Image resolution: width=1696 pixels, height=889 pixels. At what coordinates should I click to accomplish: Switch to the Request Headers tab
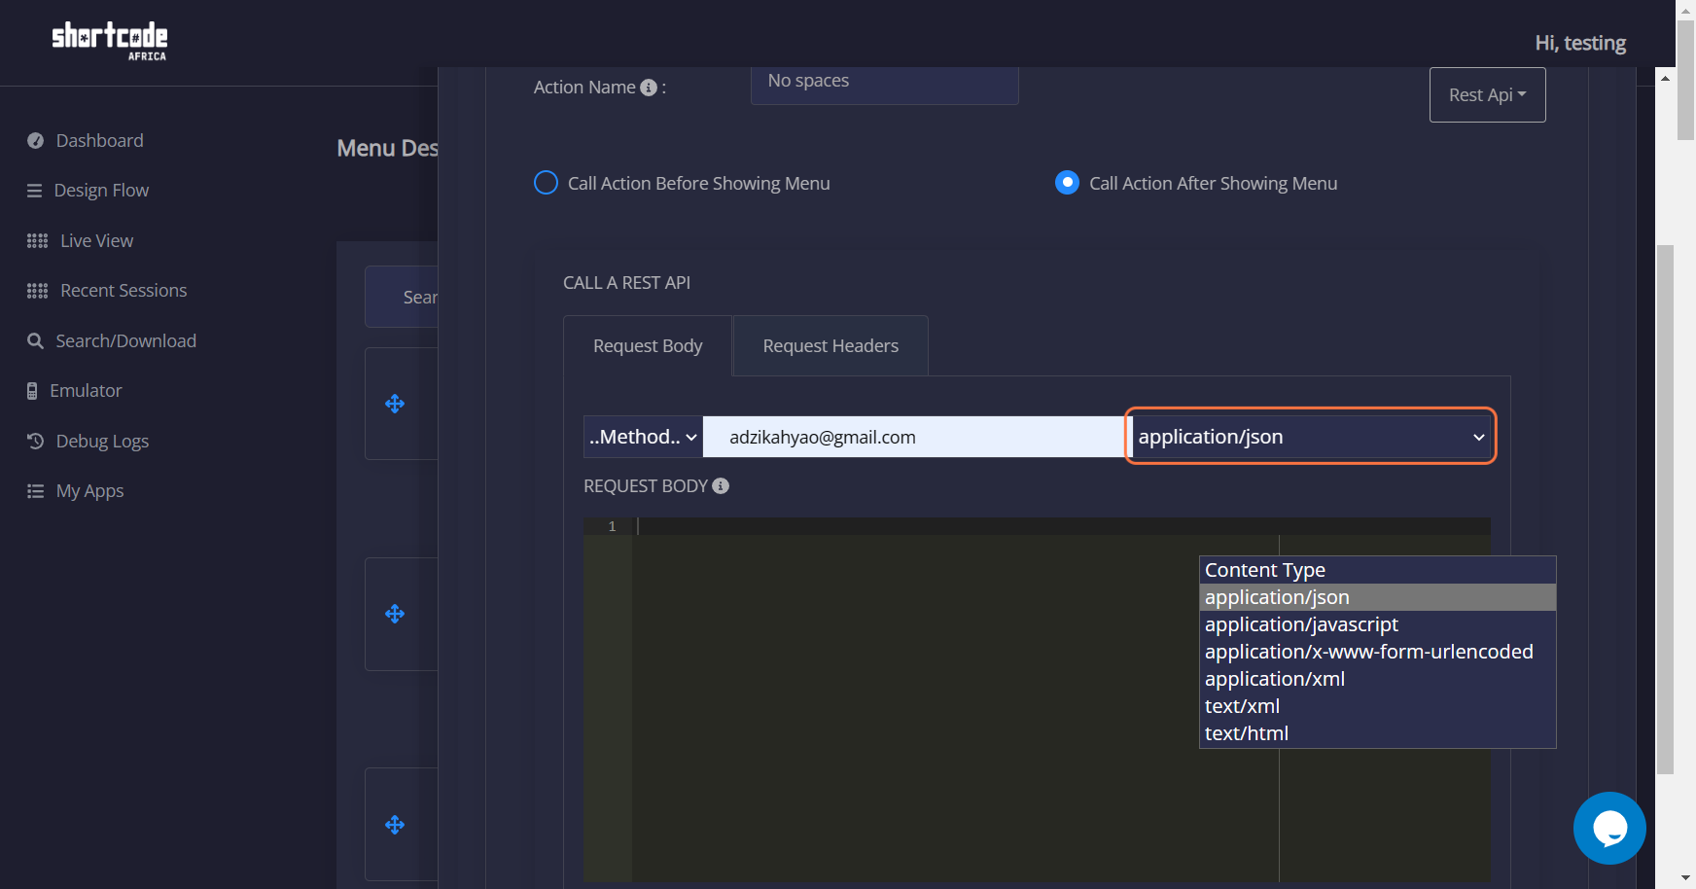pyautogui.click(x=830, y=346)
